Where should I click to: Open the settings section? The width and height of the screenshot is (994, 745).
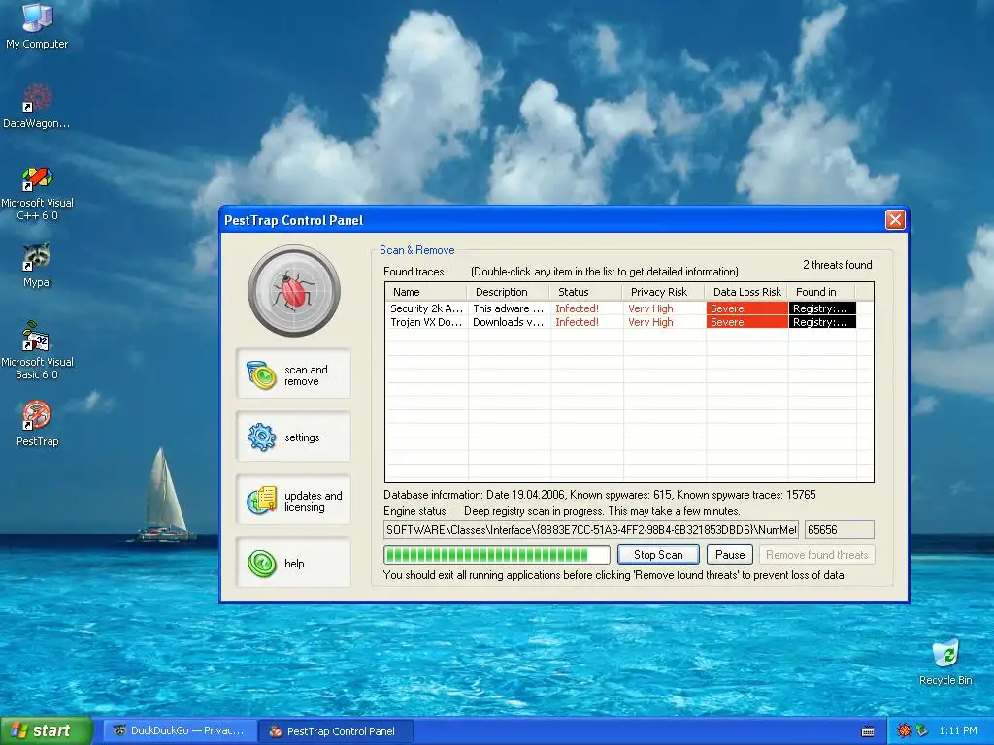pyautogui.click(x=293, y=437)
